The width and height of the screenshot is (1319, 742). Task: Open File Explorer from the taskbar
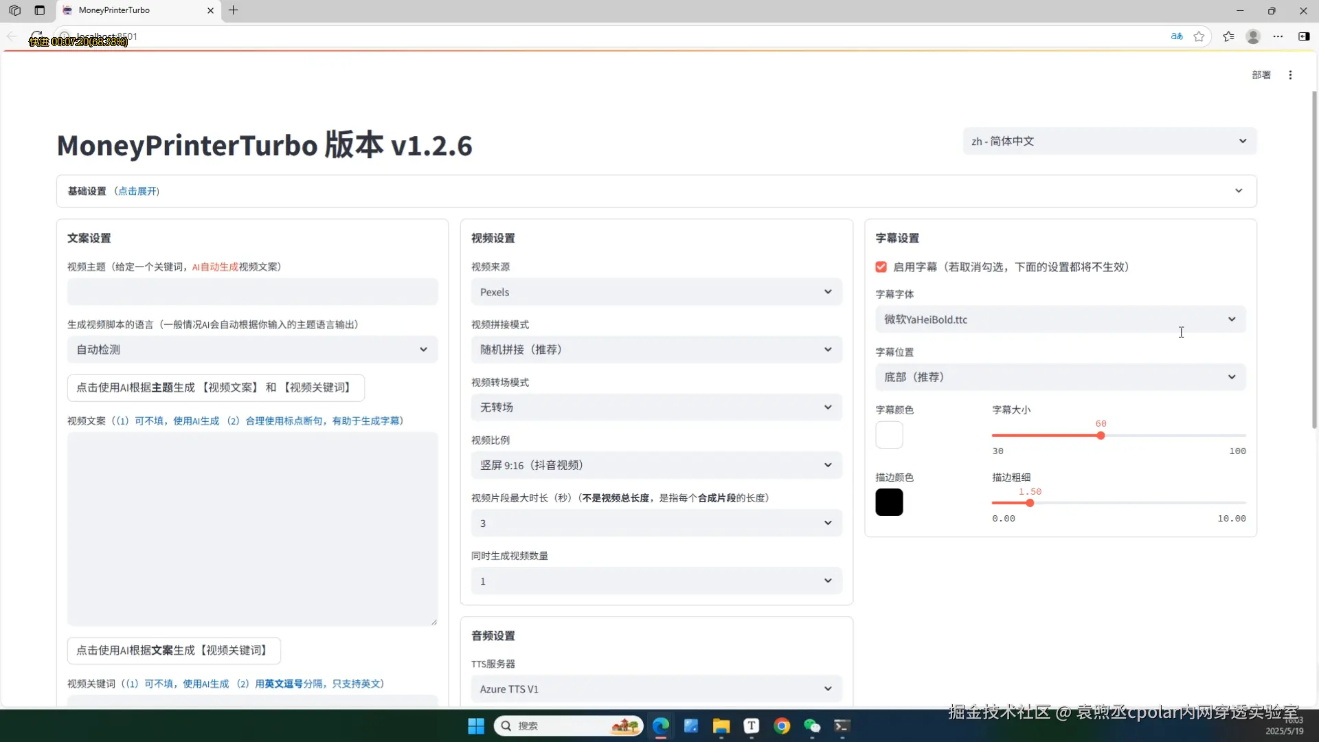pyautogui.click(x=721, y=726)
